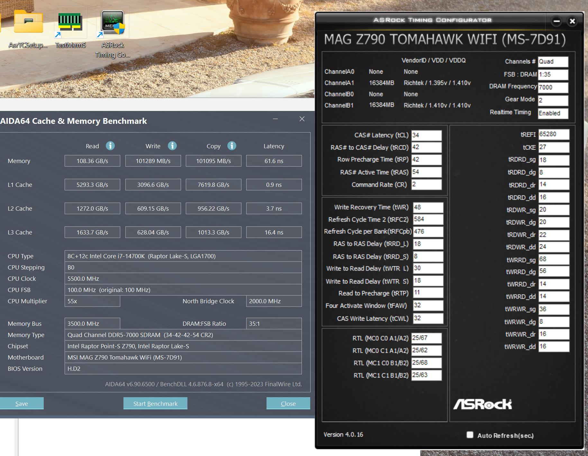The image size is (588, 456).
Task: Click the CAS Write Latency (tCWL) field
Action: tap(428, 318)
